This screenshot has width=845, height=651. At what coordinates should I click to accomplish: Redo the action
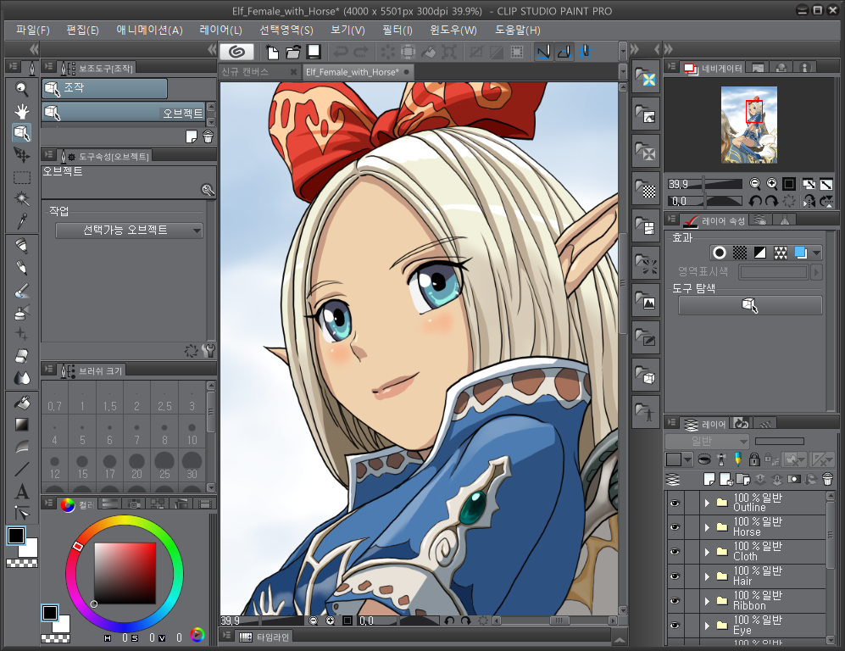point(360,52)
